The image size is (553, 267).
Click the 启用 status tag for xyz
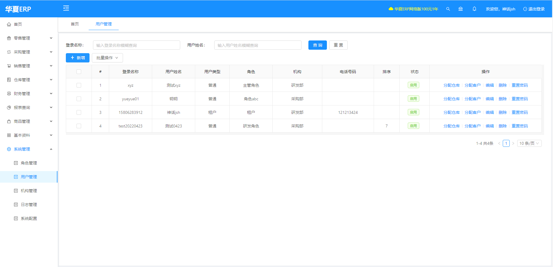coord(414,85)
